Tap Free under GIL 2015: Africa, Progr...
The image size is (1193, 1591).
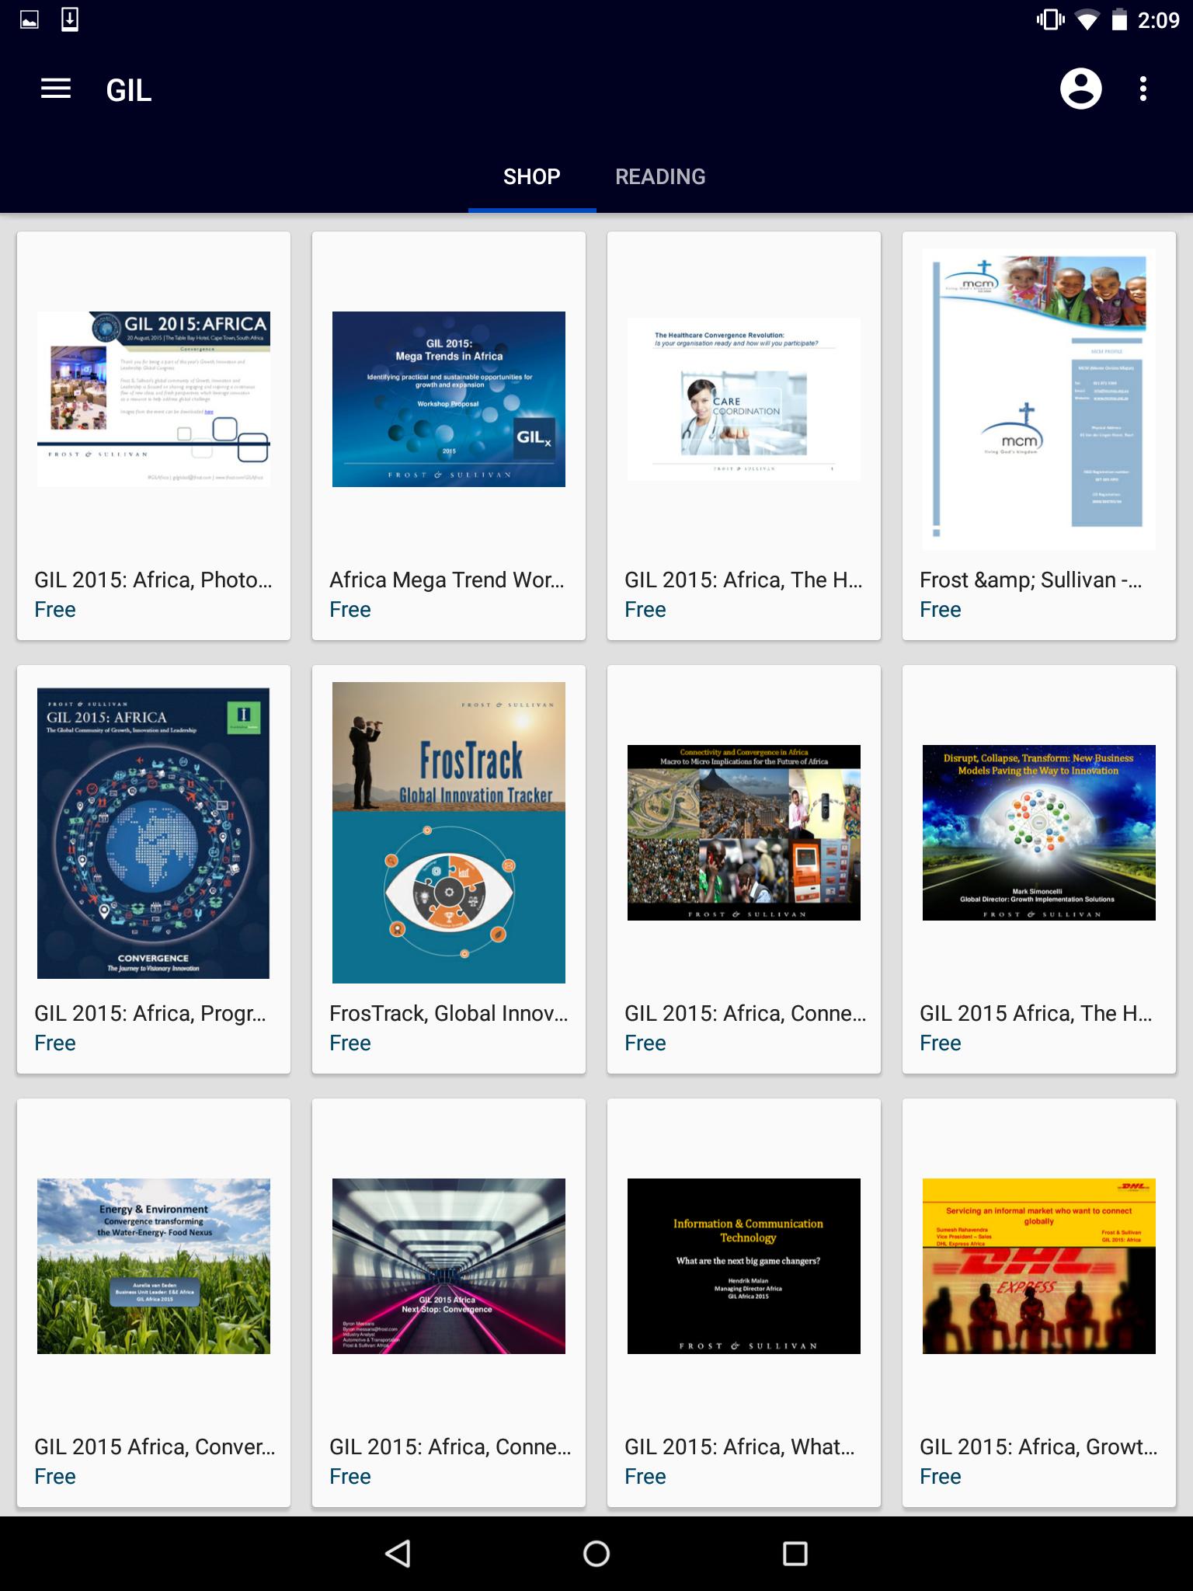55,1043
